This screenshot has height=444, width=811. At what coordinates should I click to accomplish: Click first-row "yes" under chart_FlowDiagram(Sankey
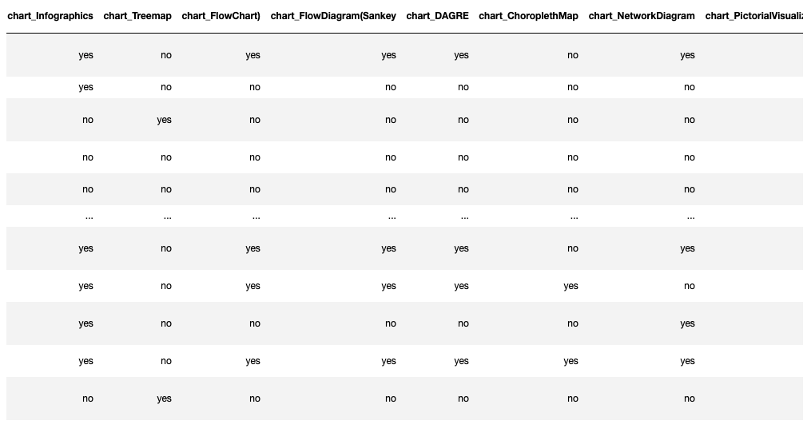pos(388,55)
